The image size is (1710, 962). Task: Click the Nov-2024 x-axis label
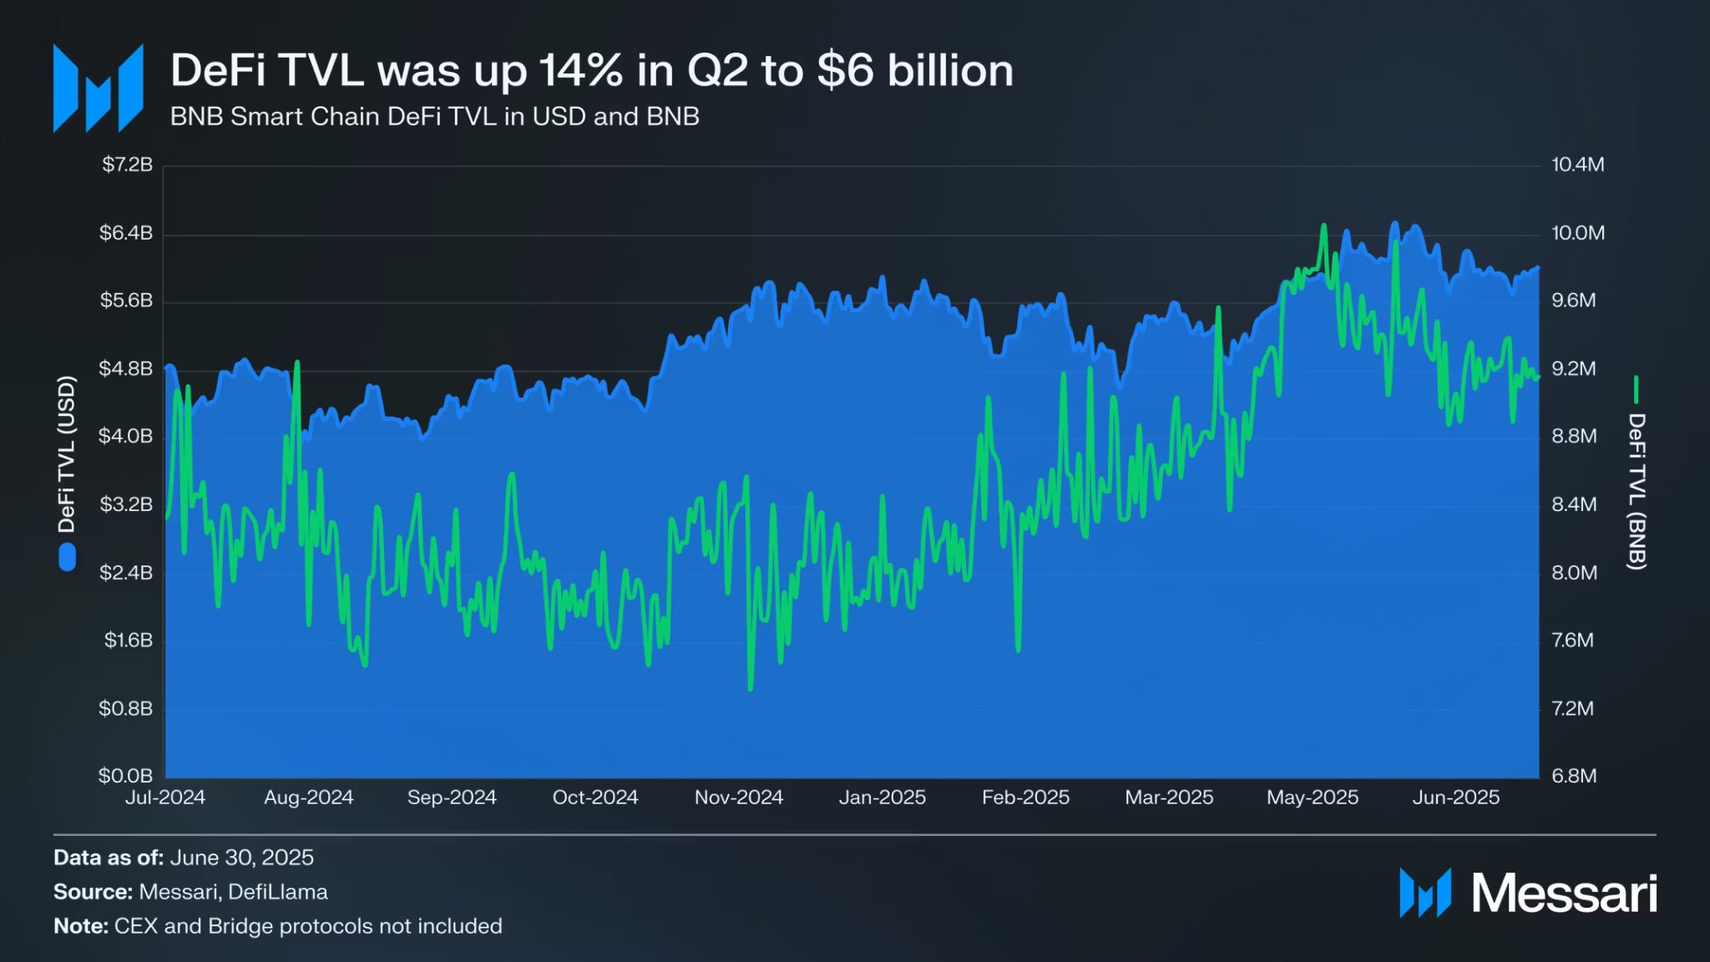pos(738,797)
